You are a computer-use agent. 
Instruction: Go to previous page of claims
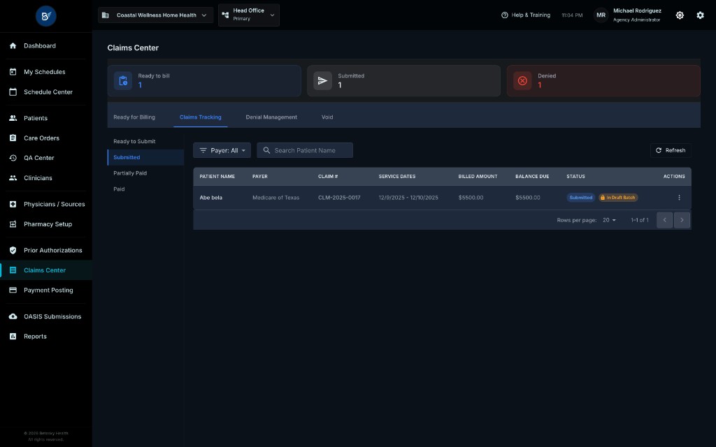point(664,220)
